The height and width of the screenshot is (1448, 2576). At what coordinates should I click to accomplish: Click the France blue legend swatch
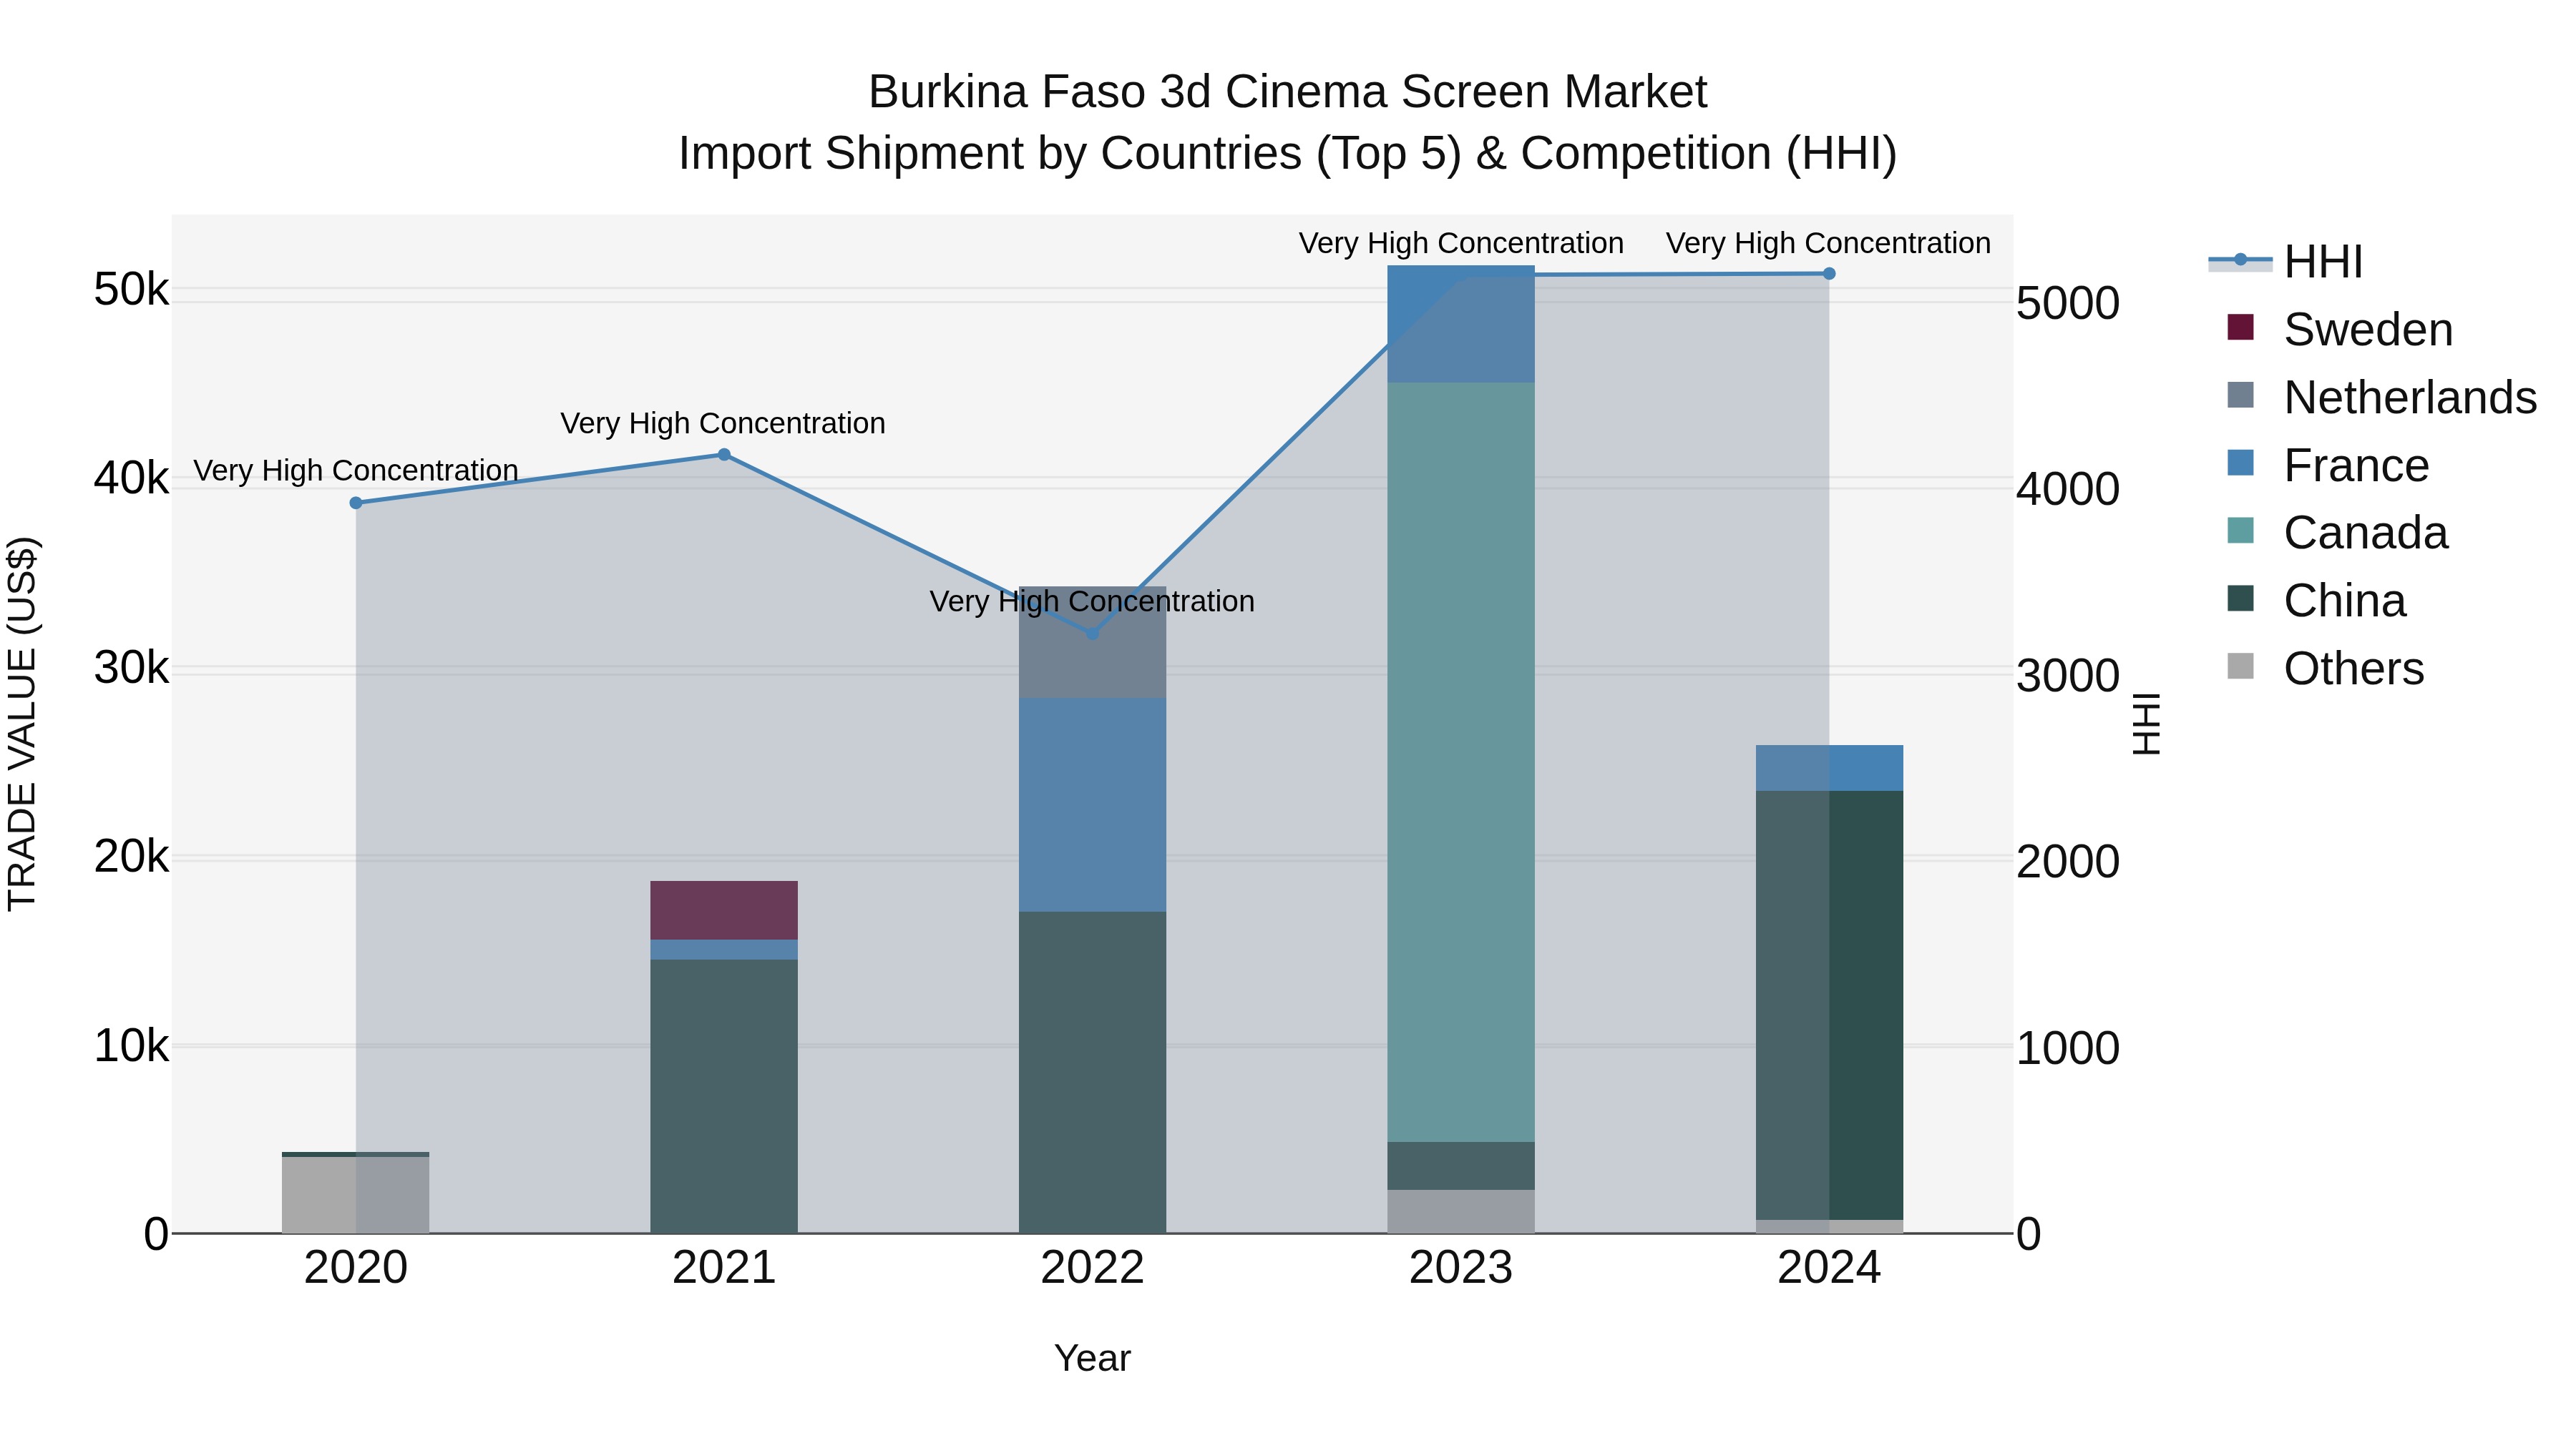(2240, 463)
